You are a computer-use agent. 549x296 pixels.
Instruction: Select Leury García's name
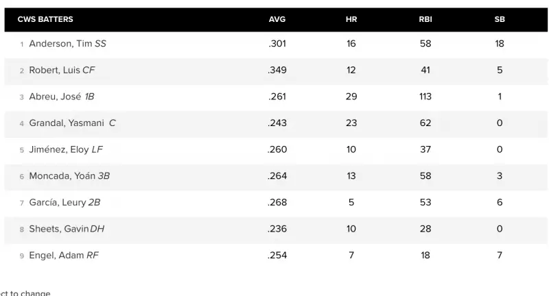58,203
